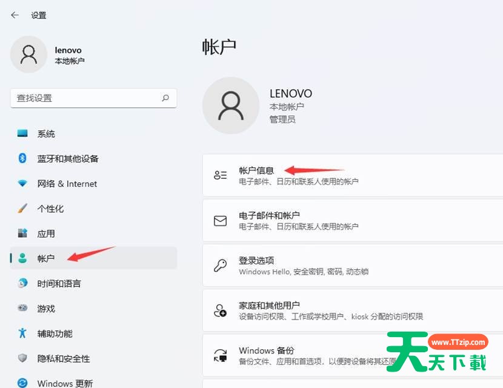Click 'Windows Hello, 安全密钥, 密码, 动态锁' description
503x388 pixels.
click(x=304, y=272)
